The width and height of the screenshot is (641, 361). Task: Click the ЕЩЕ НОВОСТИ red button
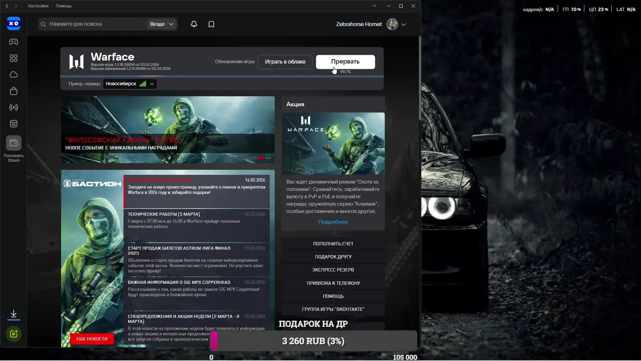[x=92, y=339]
